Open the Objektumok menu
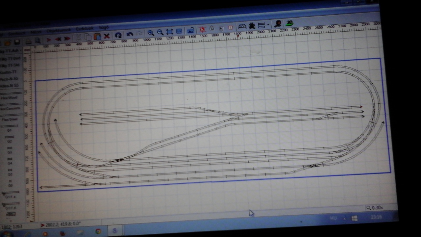Screen dimensions: 421x237 click(x=59, y=30)
